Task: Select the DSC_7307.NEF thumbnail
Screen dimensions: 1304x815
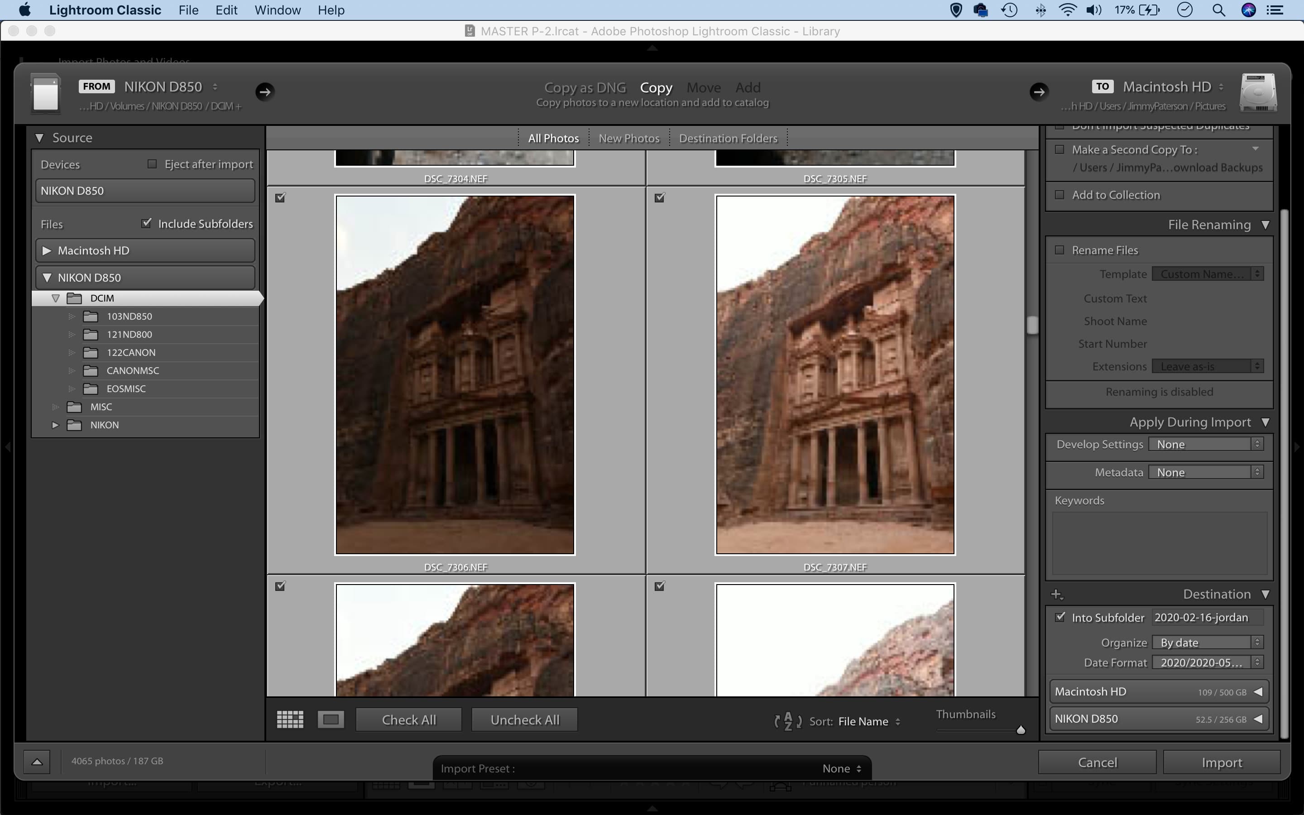Action: (834, 374)
